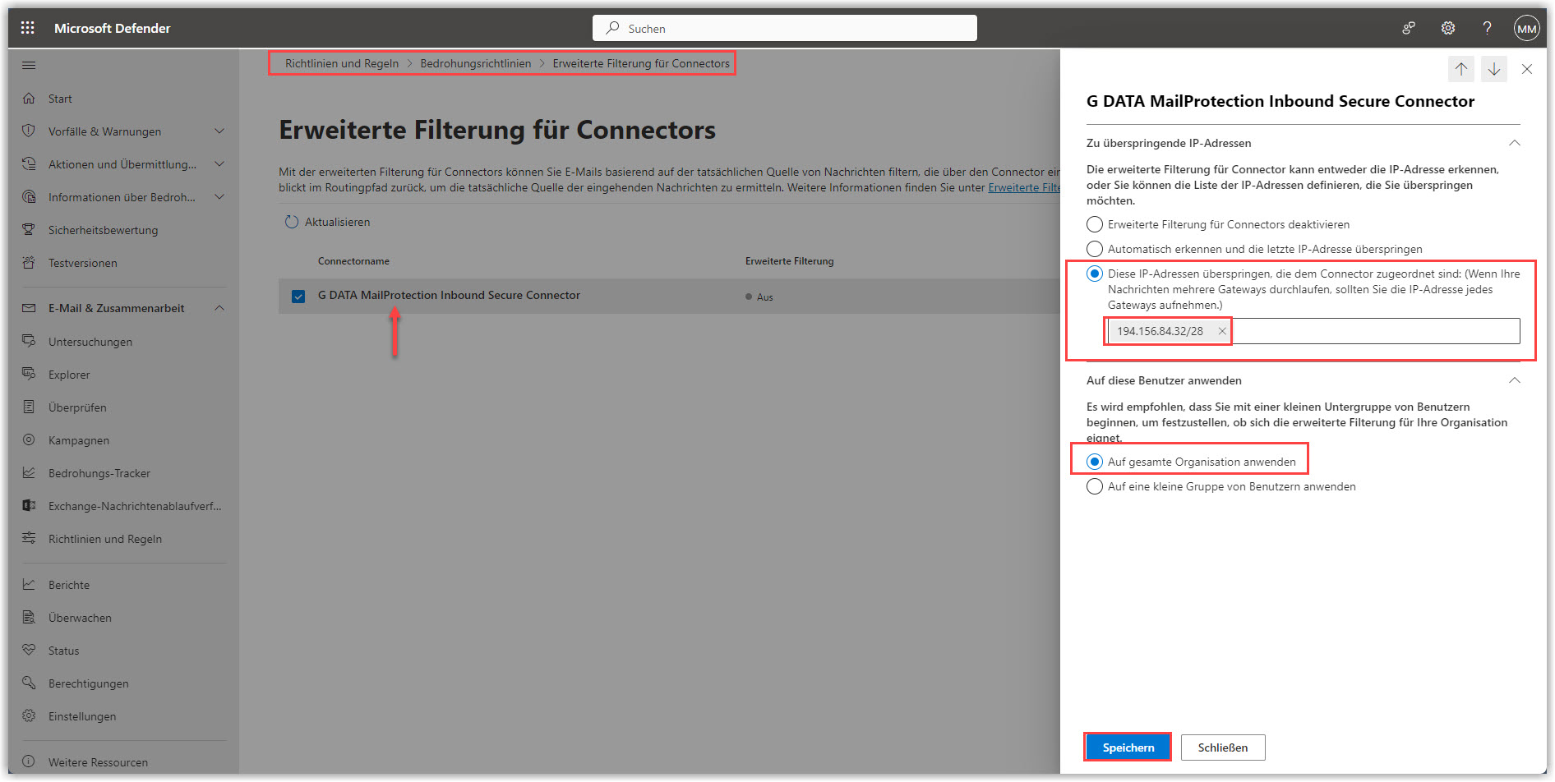Click the Sicherheitsbewertung trophy icon
Screen dimensions: 1555x782
pyautogui.click(x=29, y=230)
